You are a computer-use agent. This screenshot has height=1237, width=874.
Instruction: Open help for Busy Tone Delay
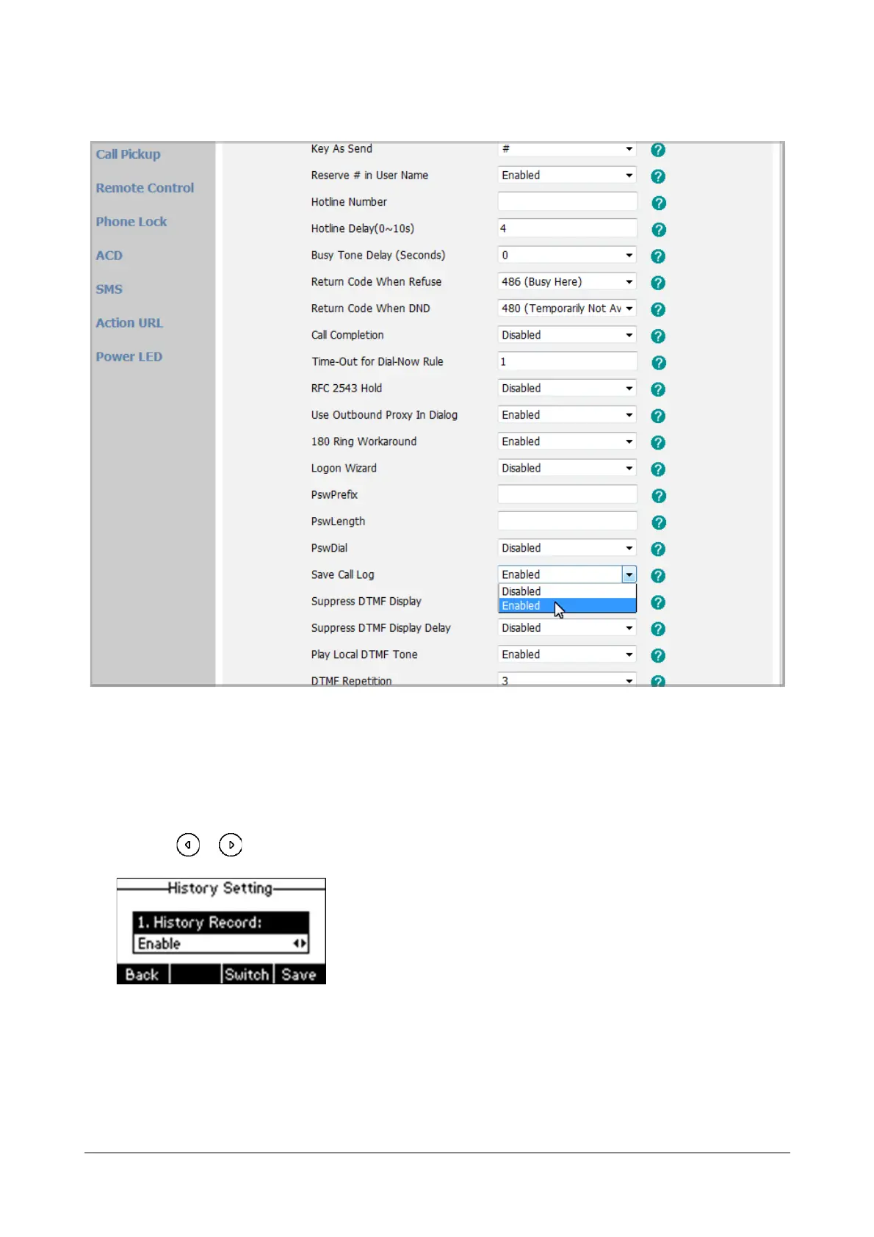(x=658, y=256)
